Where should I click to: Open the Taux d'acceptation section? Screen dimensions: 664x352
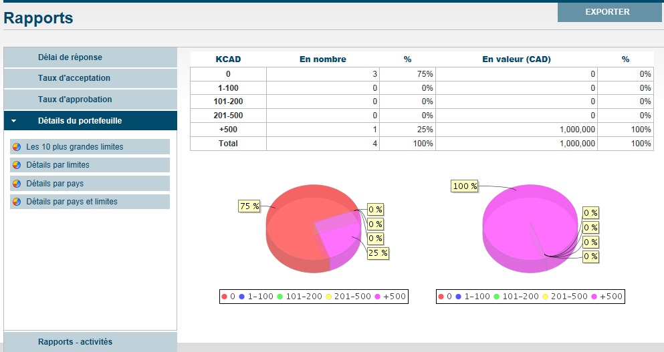click(90, 78)
